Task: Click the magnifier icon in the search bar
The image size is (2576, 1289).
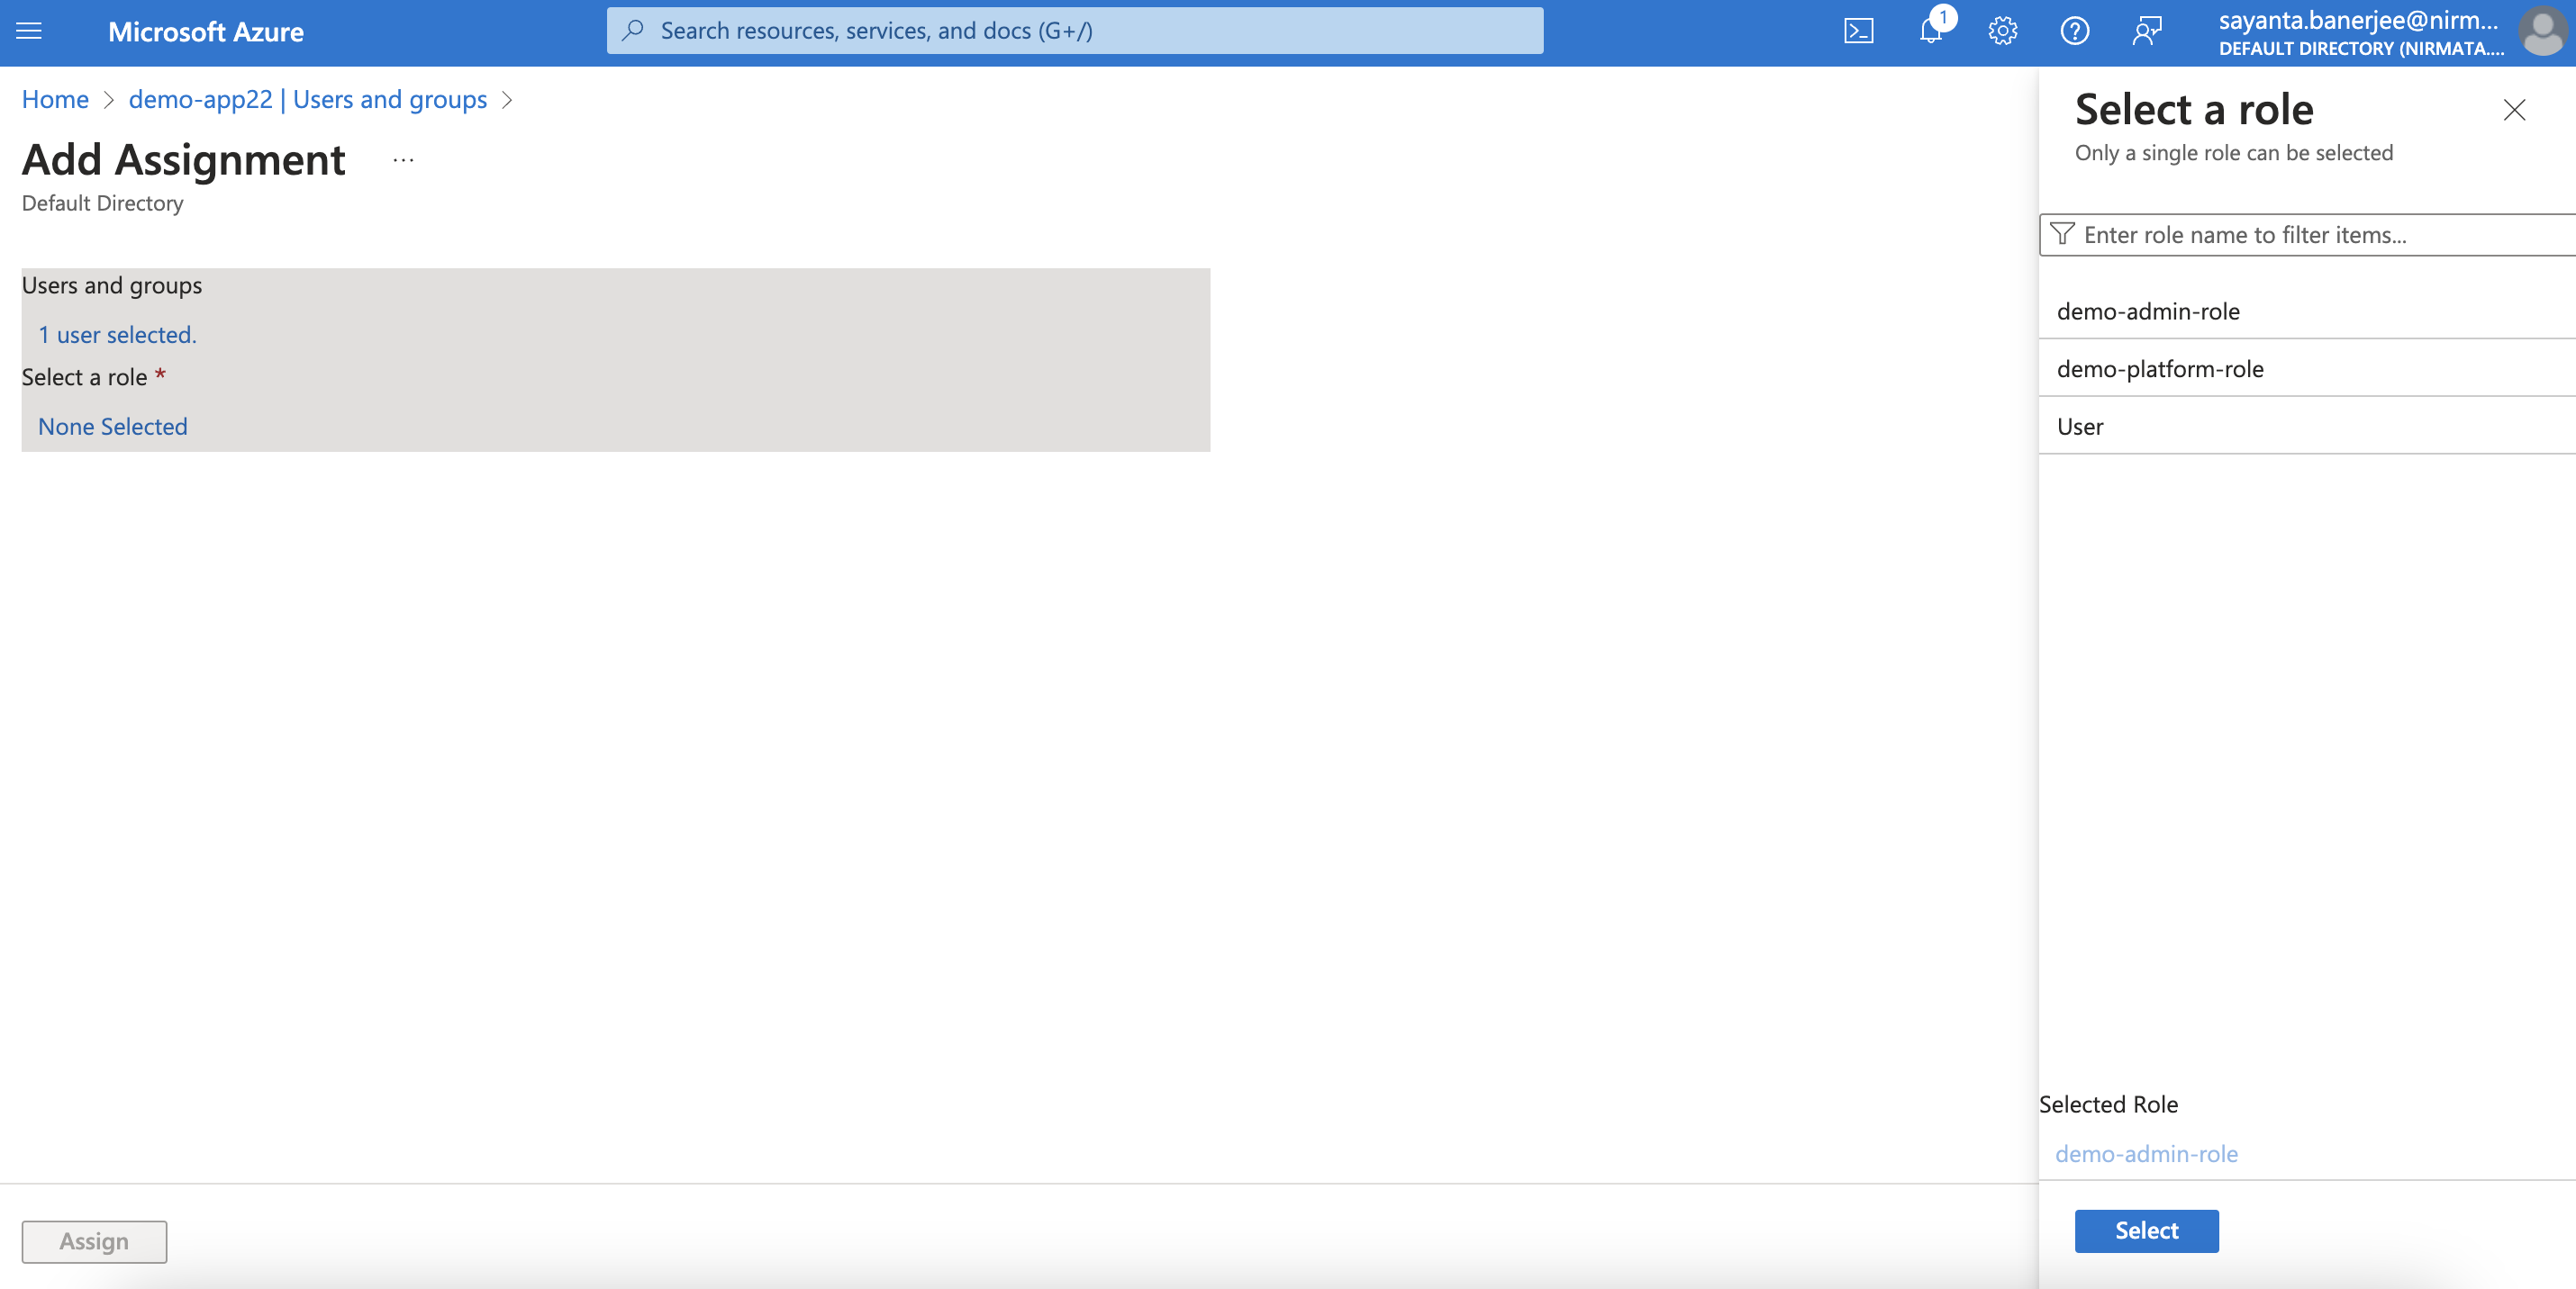Action: pos(632,30)
